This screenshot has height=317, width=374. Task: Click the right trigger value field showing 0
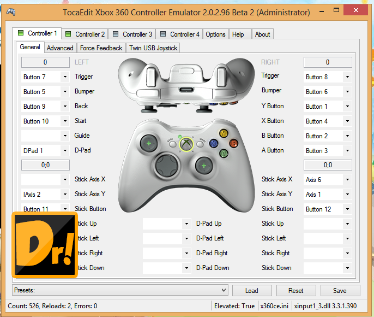(328, 62)
